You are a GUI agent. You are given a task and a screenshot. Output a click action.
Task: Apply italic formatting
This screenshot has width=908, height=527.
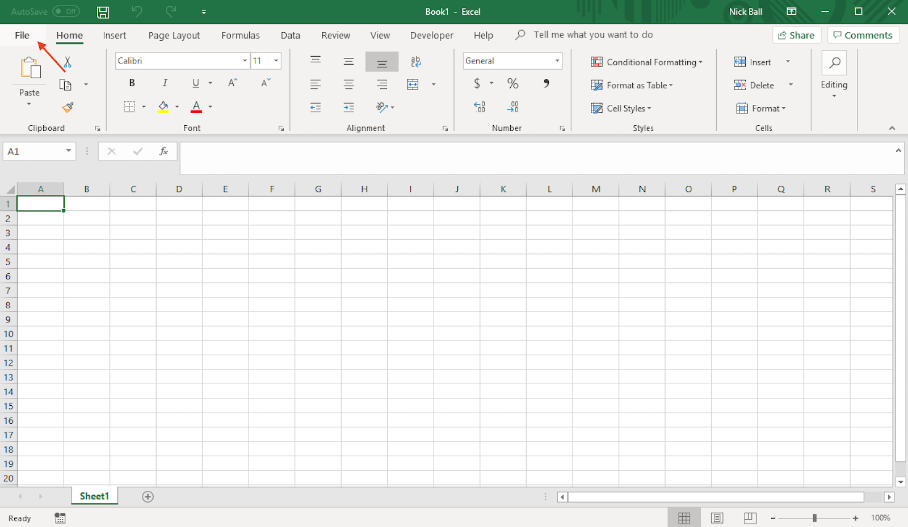coord(165,83)
